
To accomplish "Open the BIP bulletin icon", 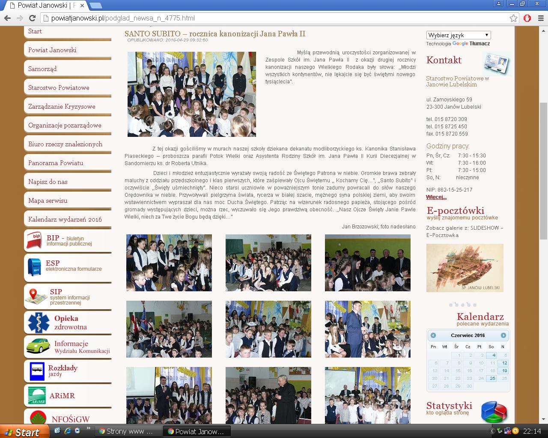I will 34,240.
